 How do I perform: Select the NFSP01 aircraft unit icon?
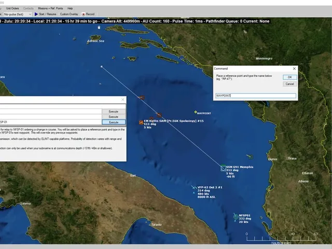[x=236, y=217]
